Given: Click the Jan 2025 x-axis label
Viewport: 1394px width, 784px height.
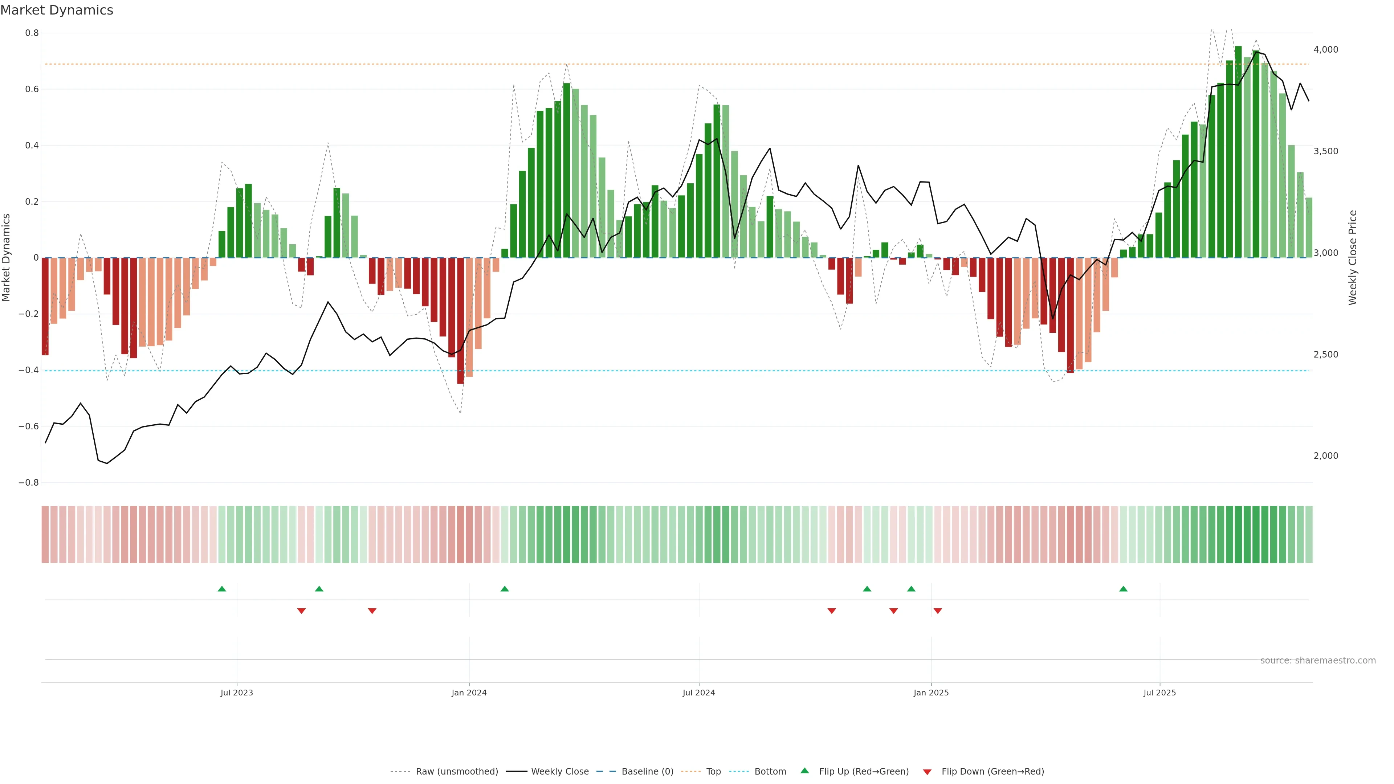Looking at the screenshot, I should click(x=931, y=693).
